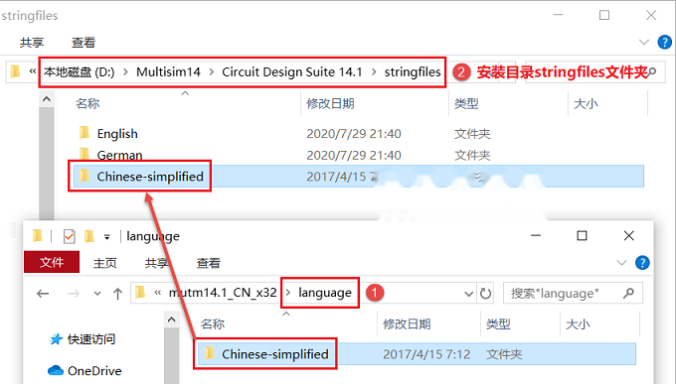
Task: Open the English folder in stringfiles window
Action: click(117, 134)
